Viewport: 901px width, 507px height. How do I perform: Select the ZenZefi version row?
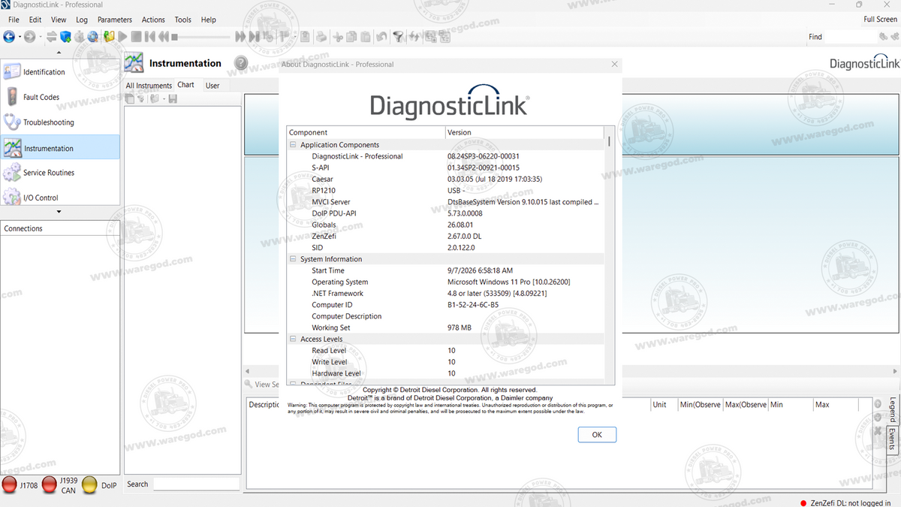(446, 236)
